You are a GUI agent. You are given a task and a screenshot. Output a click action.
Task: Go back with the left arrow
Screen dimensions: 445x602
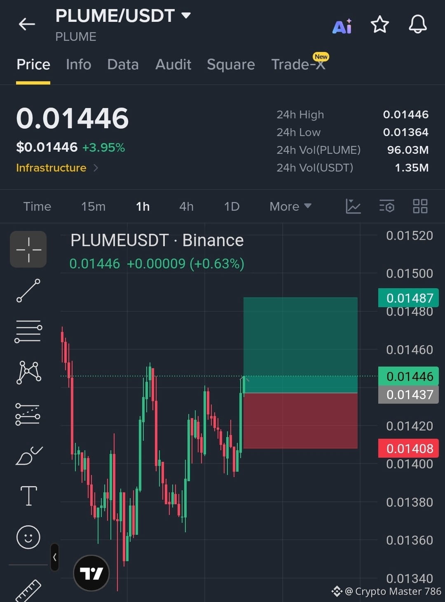coord(27,24)
